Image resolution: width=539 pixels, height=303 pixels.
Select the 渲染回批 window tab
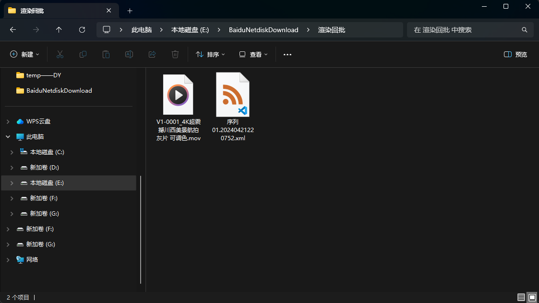(x=61, y=11)
